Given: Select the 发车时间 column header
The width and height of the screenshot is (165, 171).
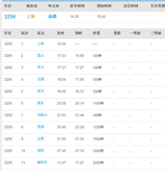Looking at the screenshot, I should click(77, 6).
